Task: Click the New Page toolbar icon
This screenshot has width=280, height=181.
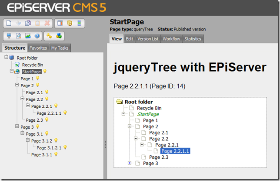Action: tap(10, 23)
